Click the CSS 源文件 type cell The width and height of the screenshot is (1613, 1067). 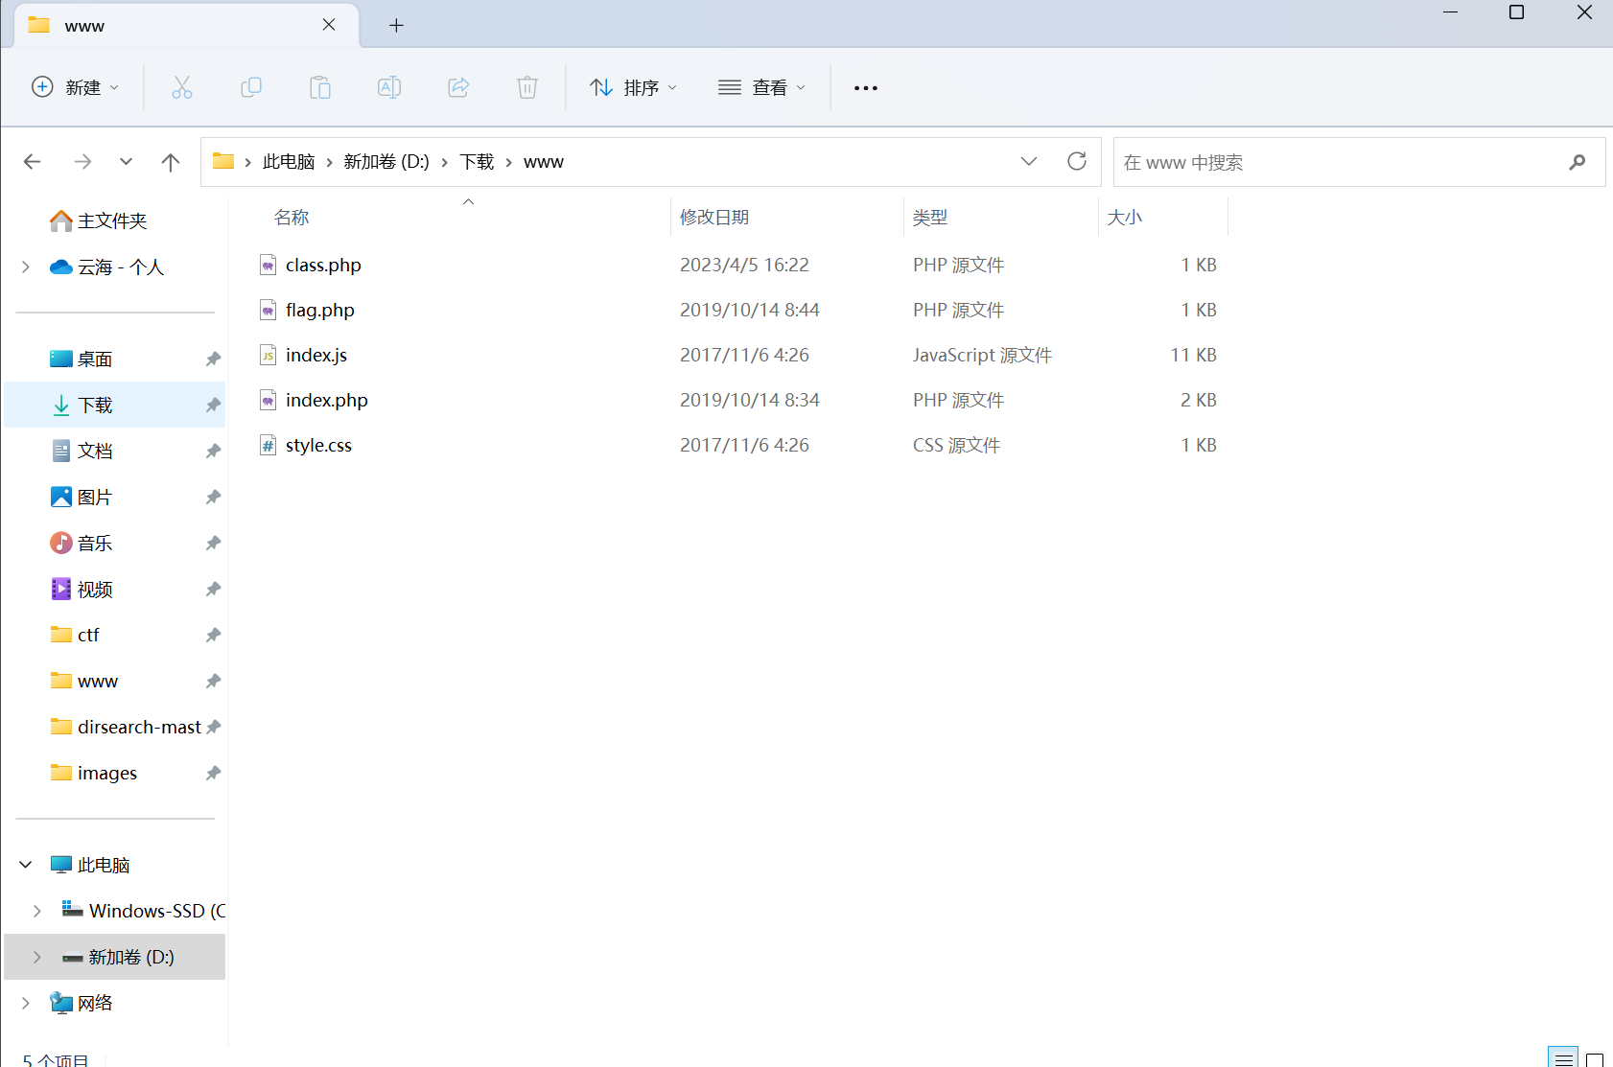coord(956,445)
